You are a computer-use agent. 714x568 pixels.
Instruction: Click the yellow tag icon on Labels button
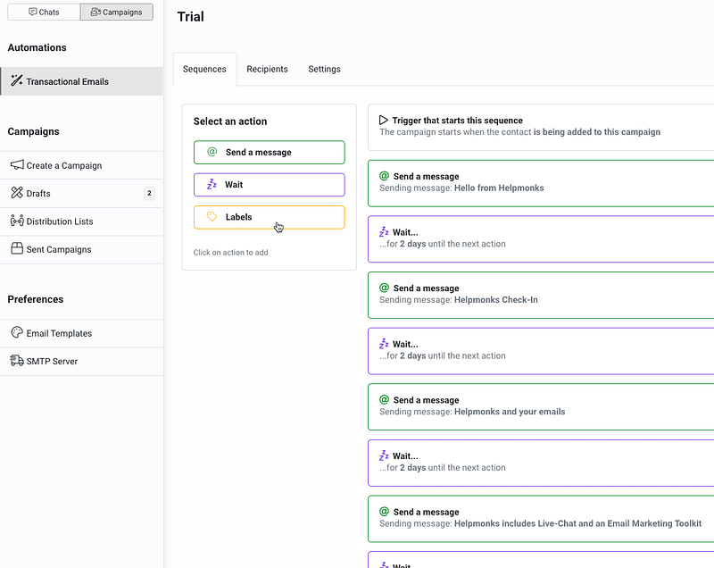pos(212,217)
